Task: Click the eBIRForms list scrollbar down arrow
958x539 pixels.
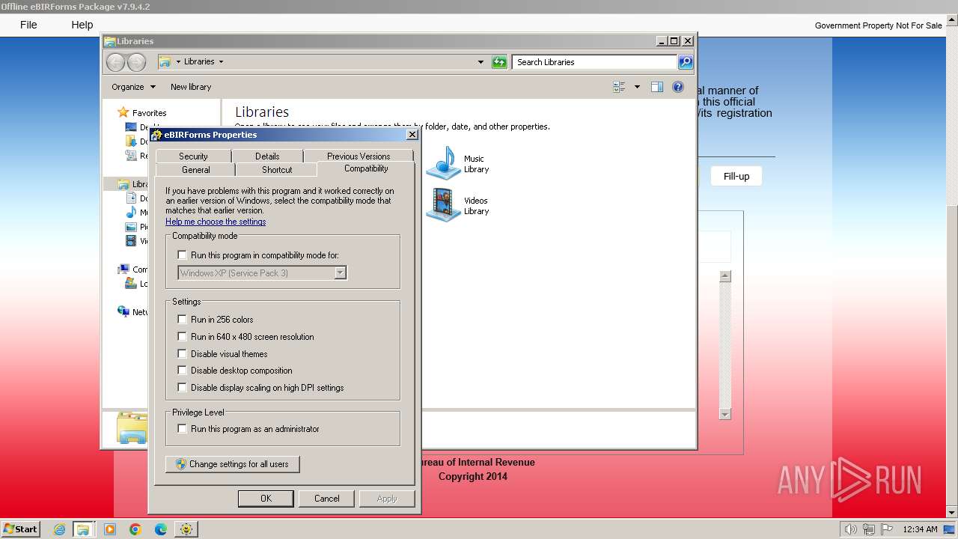Action: pyautogui.click(x=724, y=414)
